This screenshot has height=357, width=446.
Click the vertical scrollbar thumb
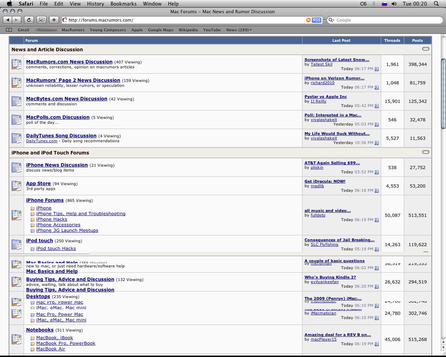coord(443,93)
